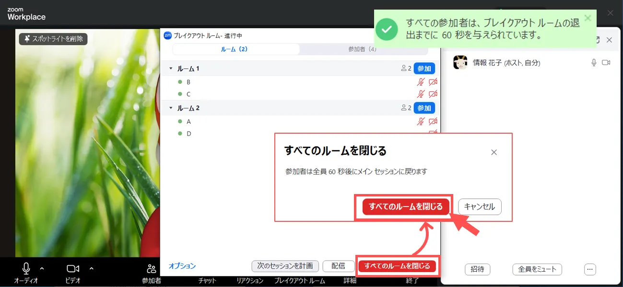Click the Video camera icon in toolbar

(72, 268)
